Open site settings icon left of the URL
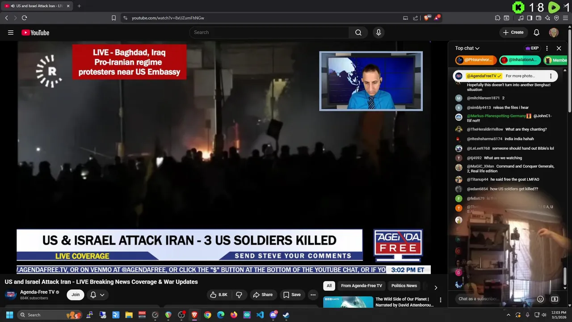The height and width of the screenshot is (322, 572). (x=125, y=18)
